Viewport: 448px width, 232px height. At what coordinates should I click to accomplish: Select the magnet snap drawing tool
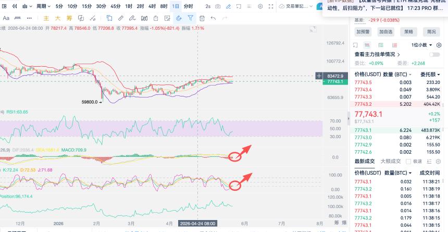179,18
